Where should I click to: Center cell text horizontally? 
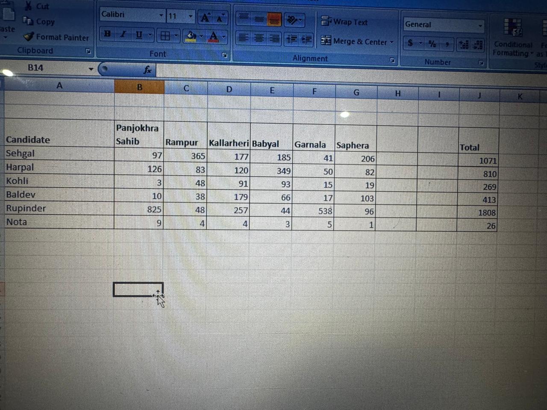(x=259, y=38)
